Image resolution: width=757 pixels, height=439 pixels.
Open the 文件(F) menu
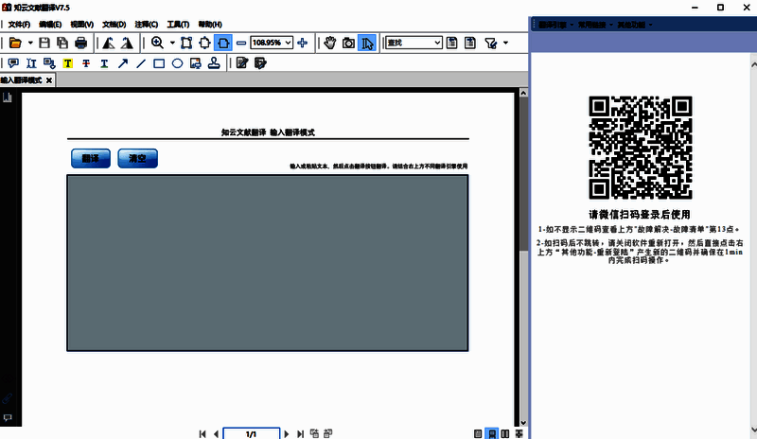(19, 25)
